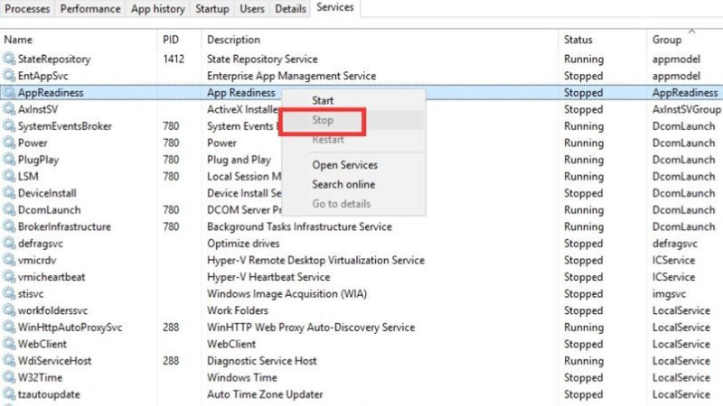Select the WinHttpAutoProxySvc service name

70,328
